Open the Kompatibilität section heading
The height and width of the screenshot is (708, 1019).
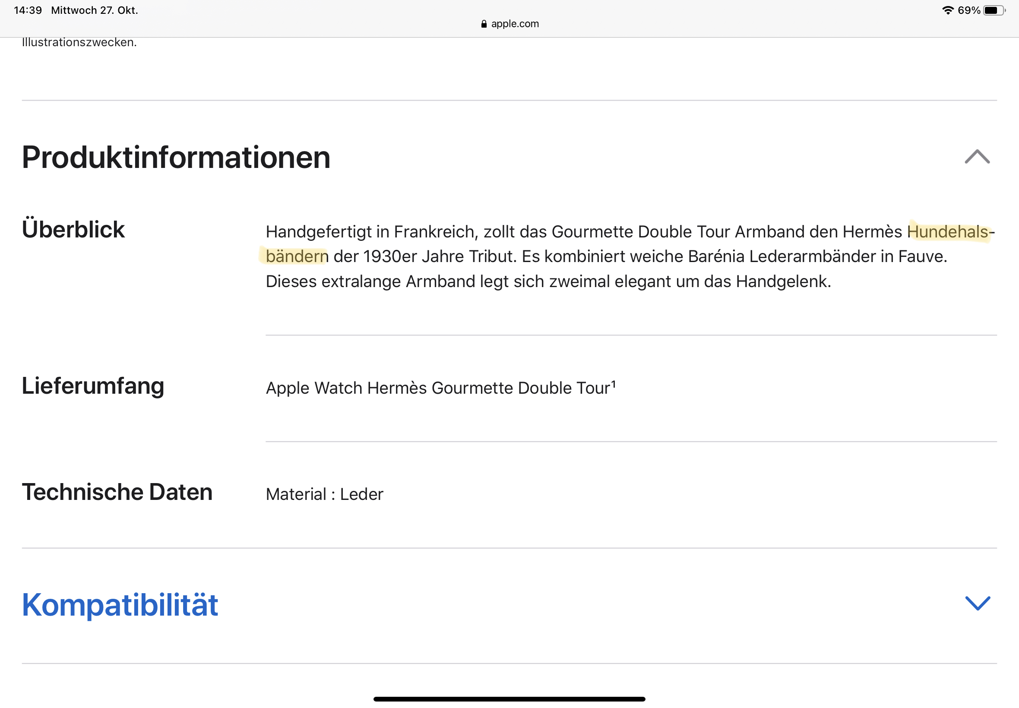[120, 605]
